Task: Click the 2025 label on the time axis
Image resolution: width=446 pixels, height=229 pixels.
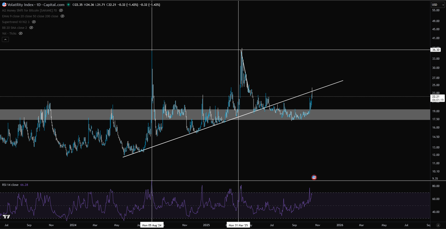Action: pyautogui.click(x=207, y=225)
